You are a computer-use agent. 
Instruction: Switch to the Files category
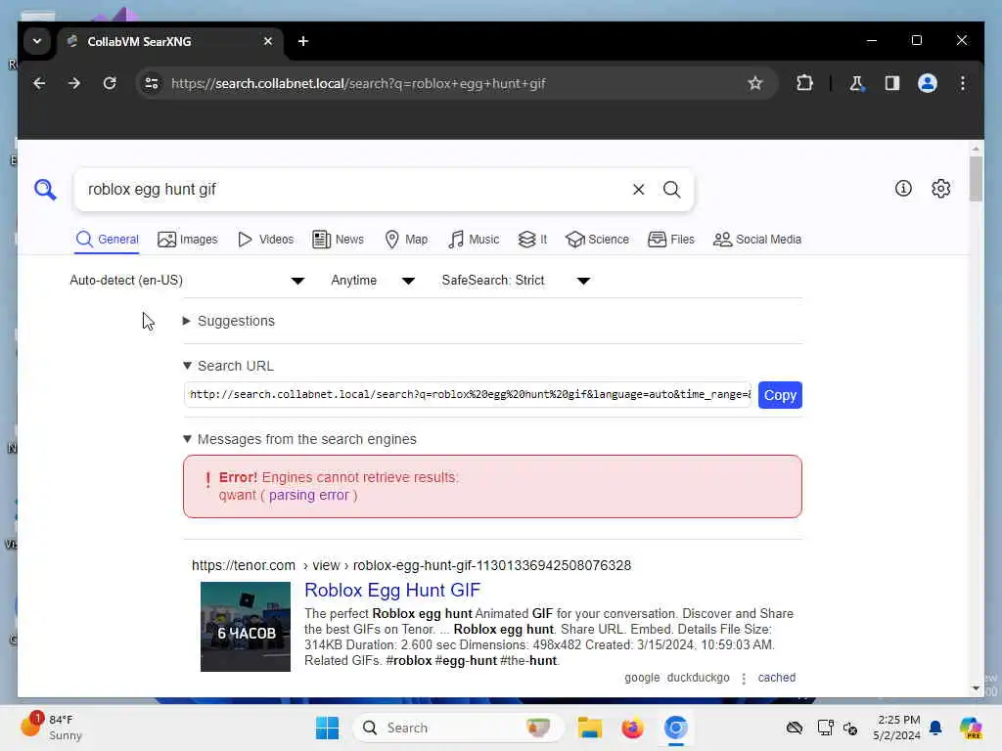670,240
